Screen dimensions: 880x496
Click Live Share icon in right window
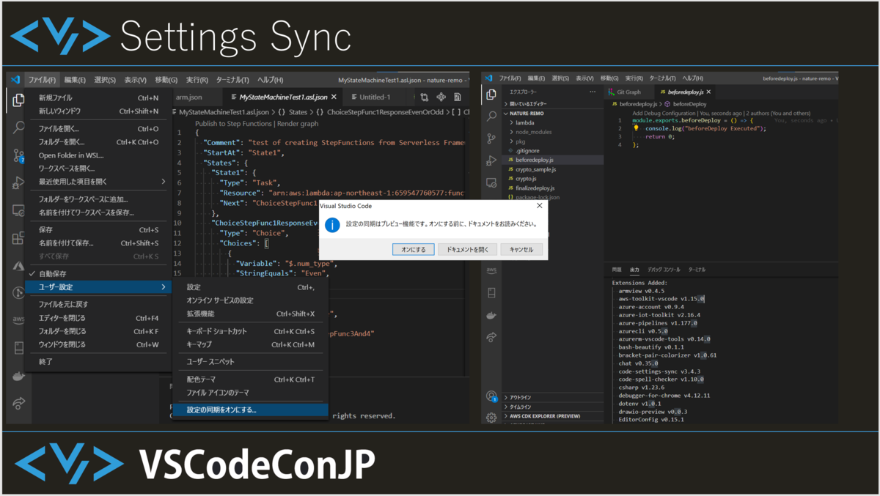[x=491, y=338]
